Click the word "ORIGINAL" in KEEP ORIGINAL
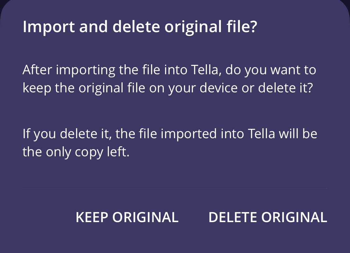Screen dimensions: 350x253 tap(145, 217)
